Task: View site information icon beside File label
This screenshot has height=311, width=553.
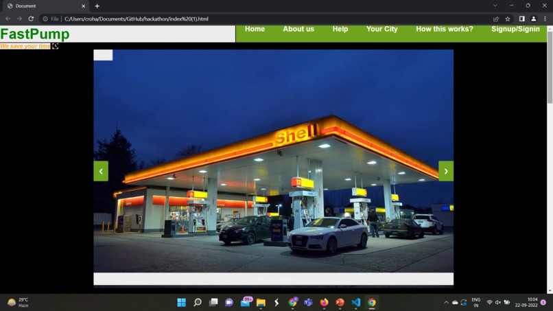Action: coord(45,19)
